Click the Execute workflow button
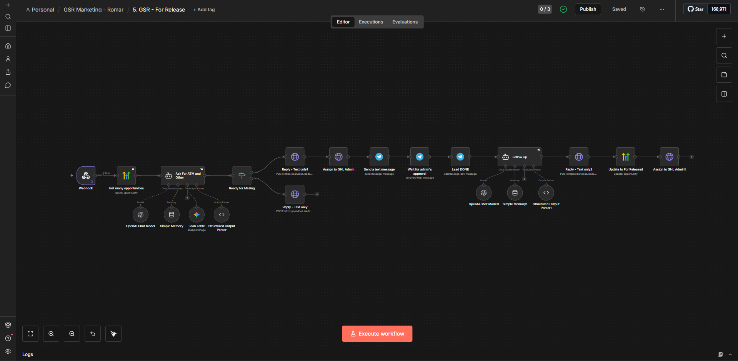The height and width of the screenshot is (361, 738). (x=377, y=334)
